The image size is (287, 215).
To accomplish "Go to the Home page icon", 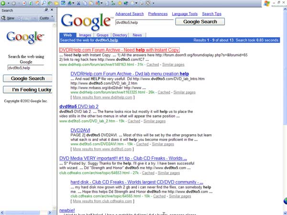I will tap(37, 3).
